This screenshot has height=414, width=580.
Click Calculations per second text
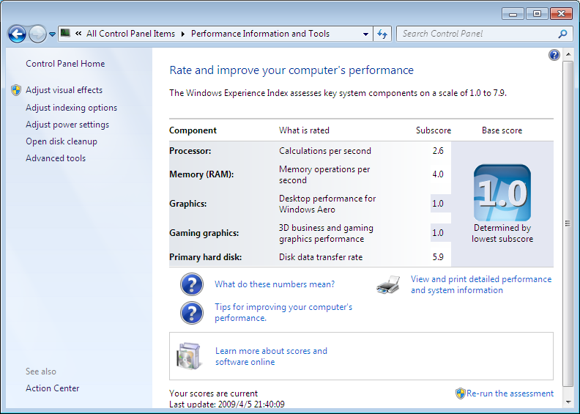coord(325,151)
